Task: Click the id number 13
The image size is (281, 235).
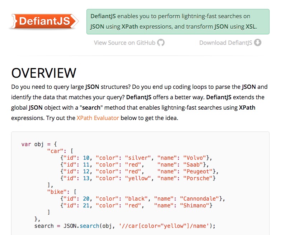Action: pyautogui.click(x=86, y=178)
